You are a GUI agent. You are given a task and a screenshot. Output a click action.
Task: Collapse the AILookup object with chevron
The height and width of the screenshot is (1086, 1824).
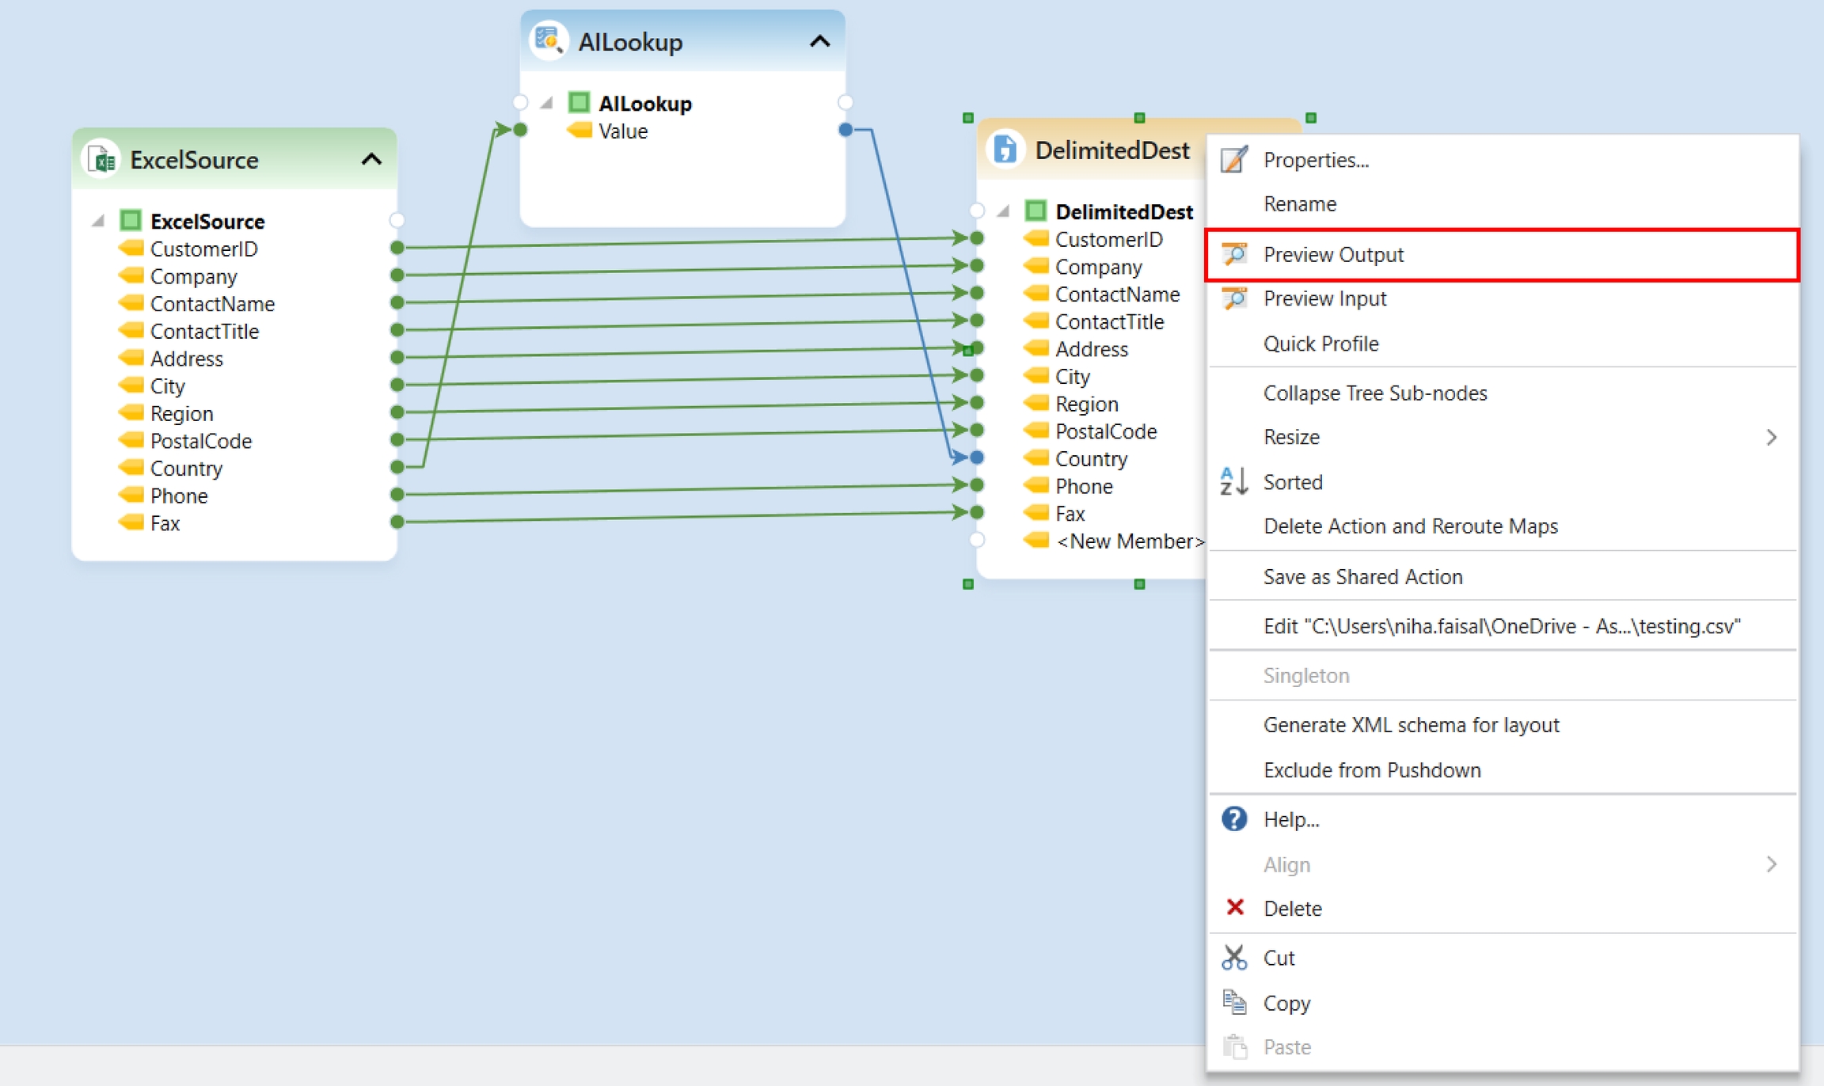click(x=819, y=41)
